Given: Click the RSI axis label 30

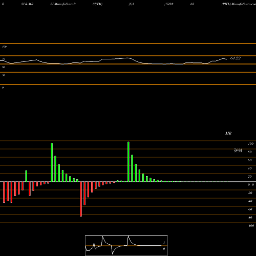Looking at the screenshot, I should [4, 75].
